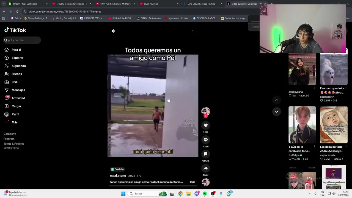Go back in the browser
This screenshot has height=198, width=352.
tap(4, 12)
